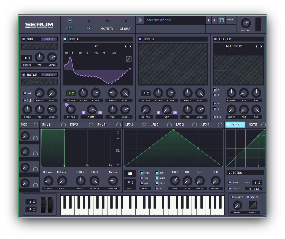This screenshot has height=239, width=285.
Task: Open the preset browser icon beside MENU
Action: [221, 20]
